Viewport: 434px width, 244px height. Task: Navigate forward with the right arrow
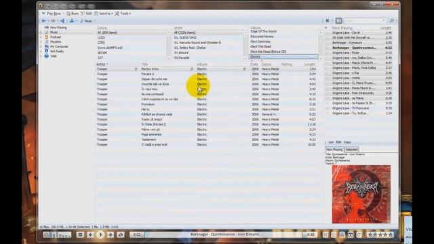pos(53,21)
